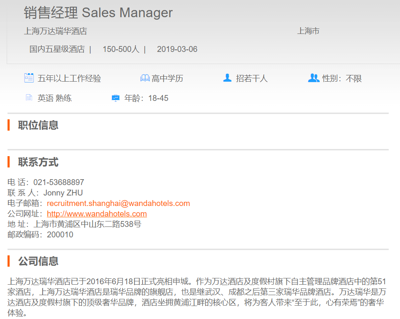Open the recruitment.shanghai@wandahotels.com email link

tap(118, 203)
